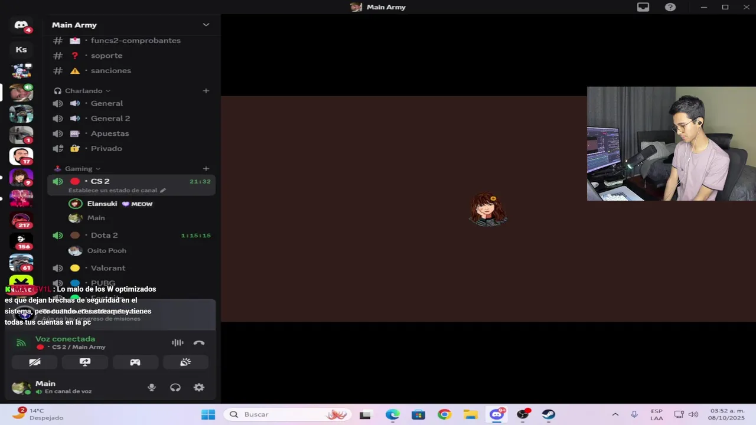Add a channel to the Gaming category

click(x=206, y=169)
